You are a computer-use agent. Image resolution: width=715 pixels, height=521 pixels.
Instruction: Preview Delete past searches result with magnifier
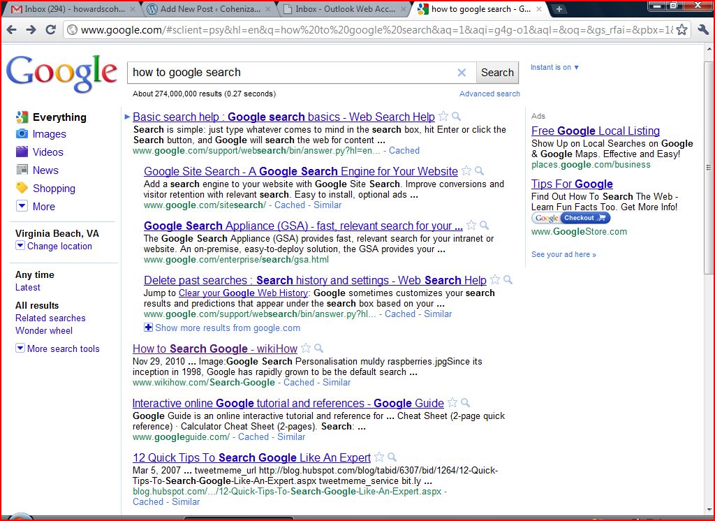pos(508,279)
